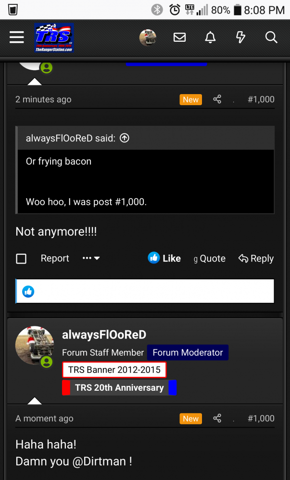Open the search magnifier icon

[x=271, y=37]
